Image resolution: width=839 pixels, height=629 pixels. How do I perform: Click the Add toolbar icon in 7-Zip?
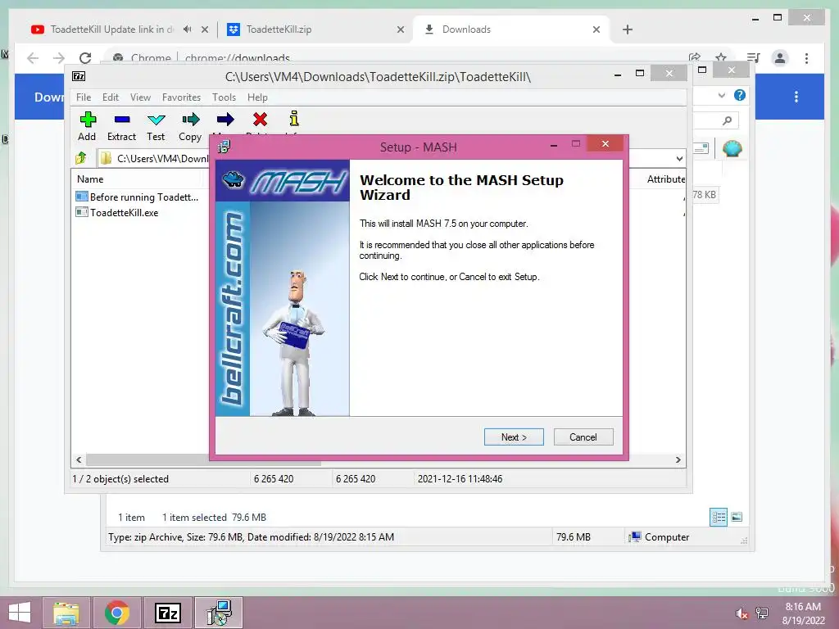point(87,126)
